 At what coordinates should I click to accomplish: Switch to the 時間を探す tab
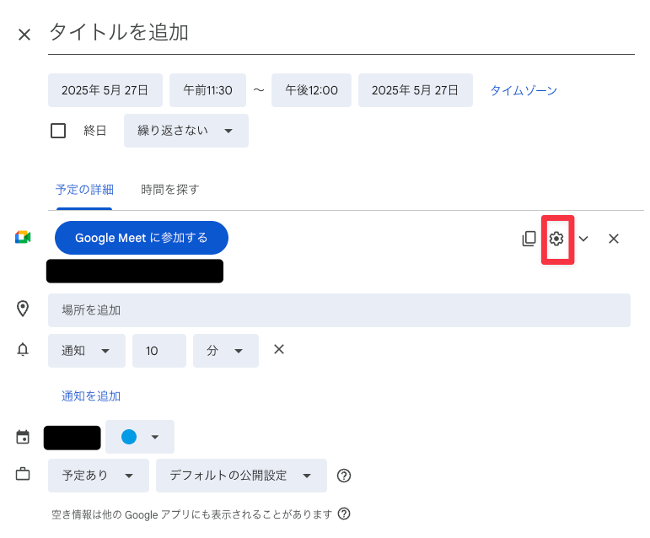[x=170, y=190]
